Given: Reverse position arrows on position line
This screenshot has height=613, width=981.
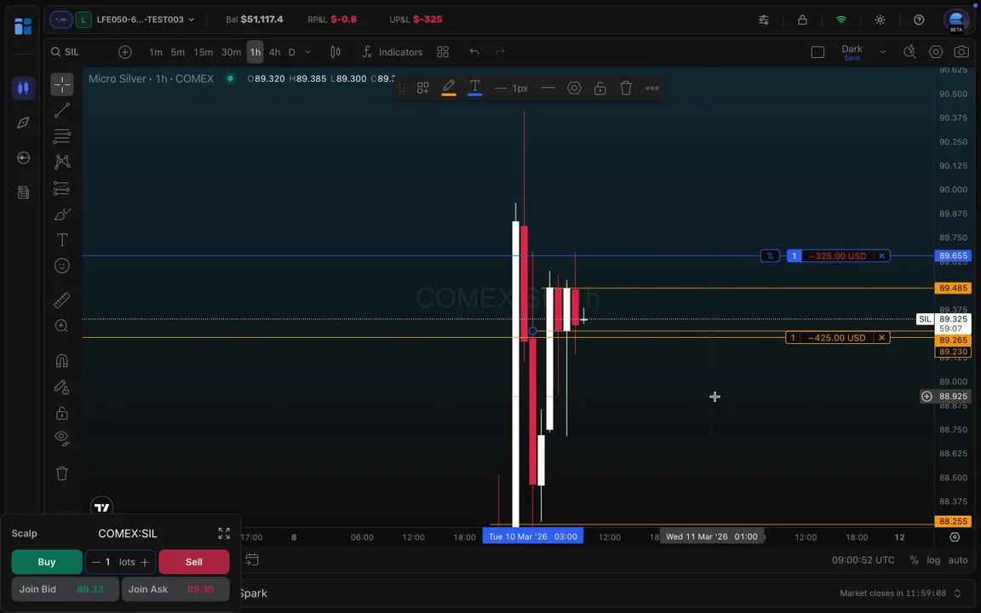Looking at the screenshot, I should pyautogui.click(x=770, y=255).
